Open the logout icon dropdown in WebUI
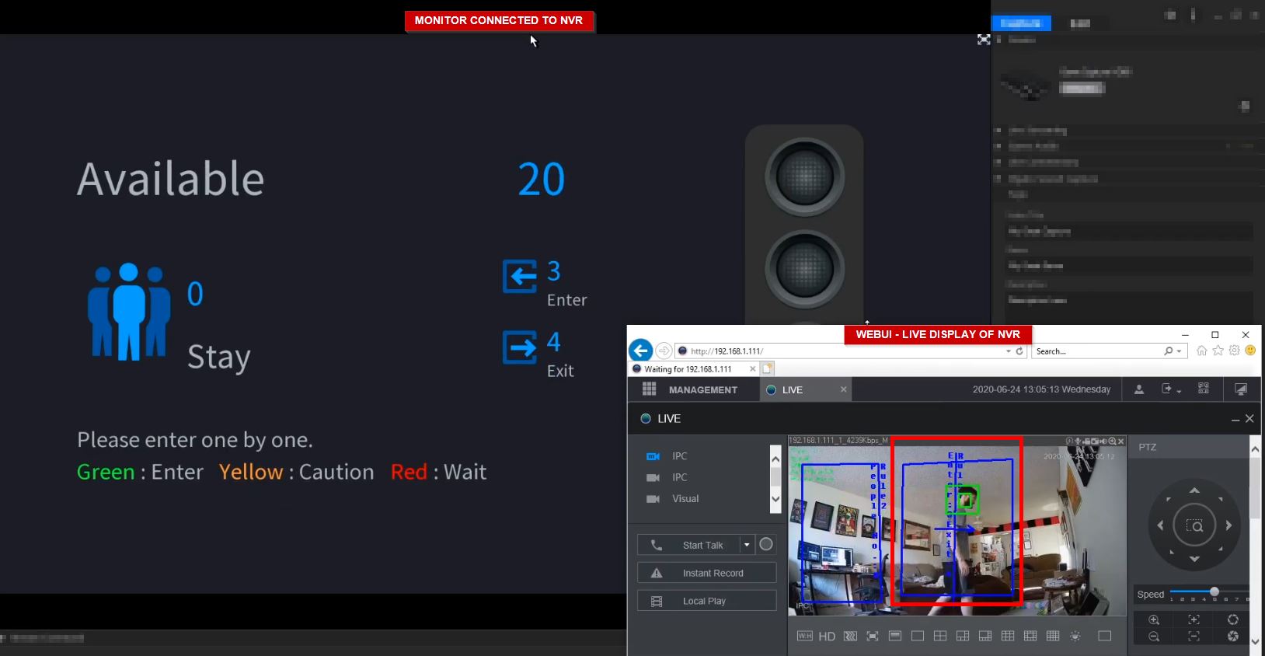Viewport: 1265px width, 656px height. 1171,389
